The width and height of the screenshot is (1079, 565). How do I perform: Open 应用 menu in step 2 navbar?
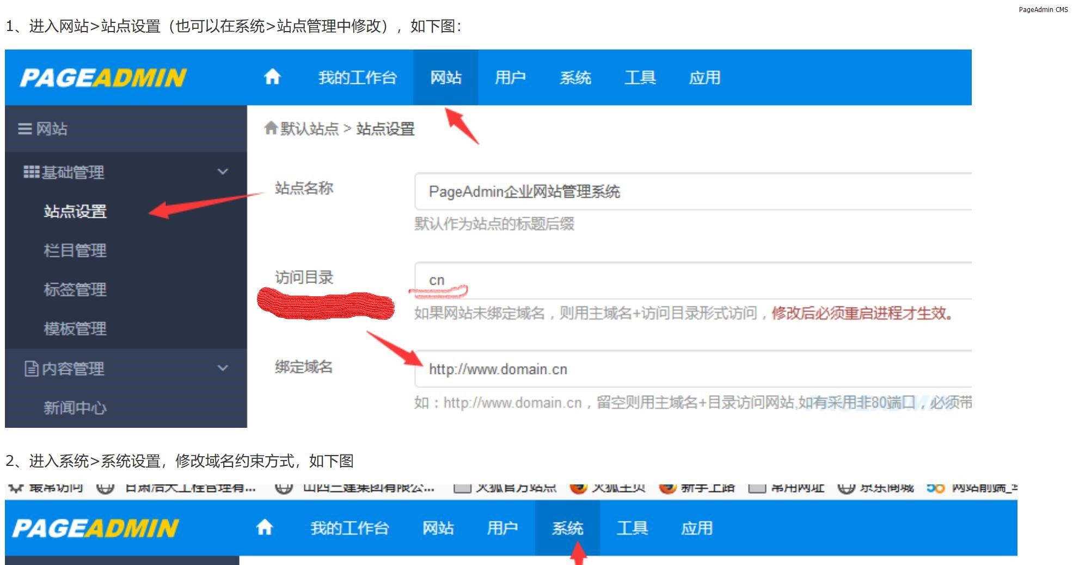pos(697,528)
